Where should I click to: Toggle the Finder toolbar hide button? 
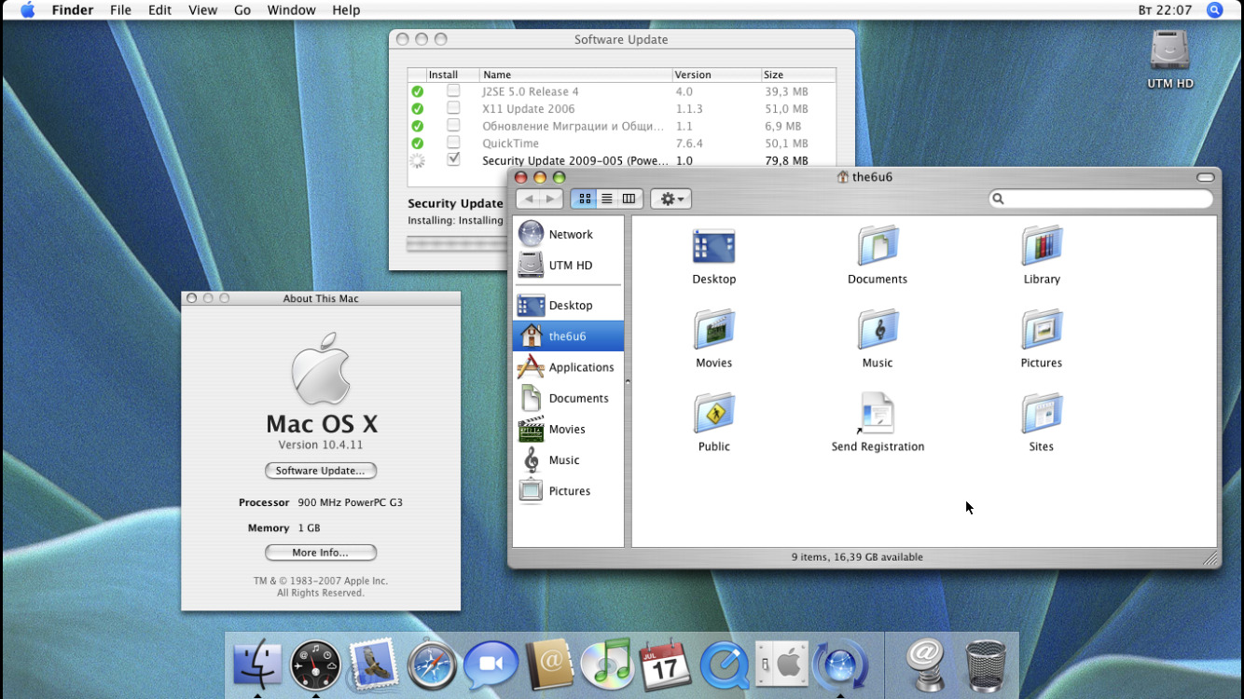(x=1205, y=177)
